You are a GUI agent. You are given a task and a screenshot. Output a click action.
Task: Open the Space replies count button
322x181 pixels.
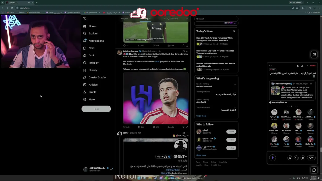[311, 158]
